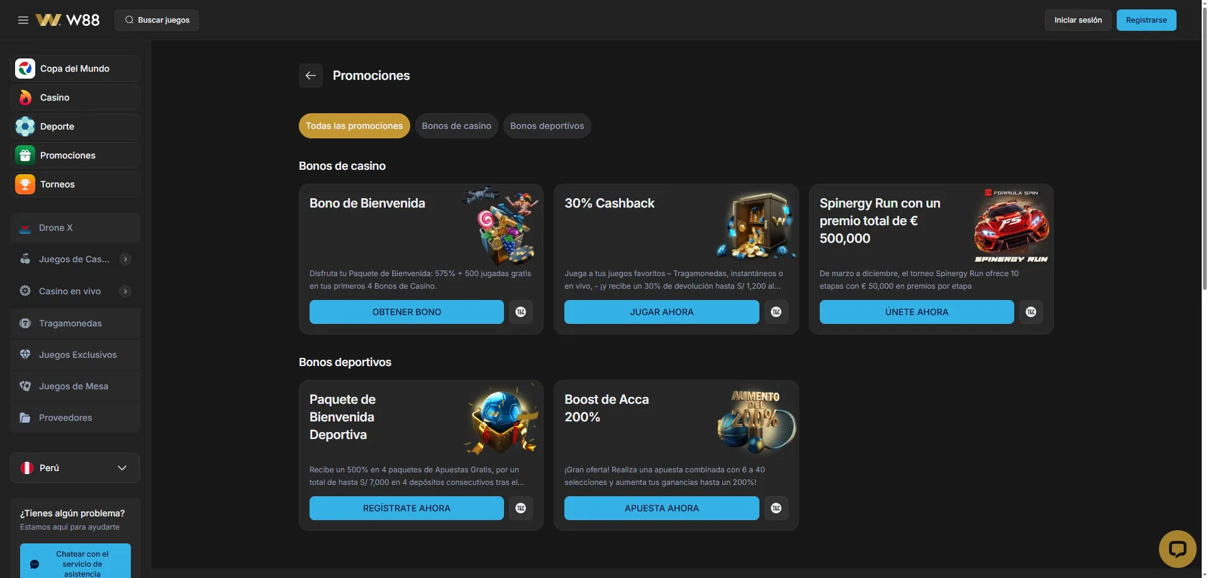Click the Casino flame icon
The image size is (1208, 578).
coord(25,97)
